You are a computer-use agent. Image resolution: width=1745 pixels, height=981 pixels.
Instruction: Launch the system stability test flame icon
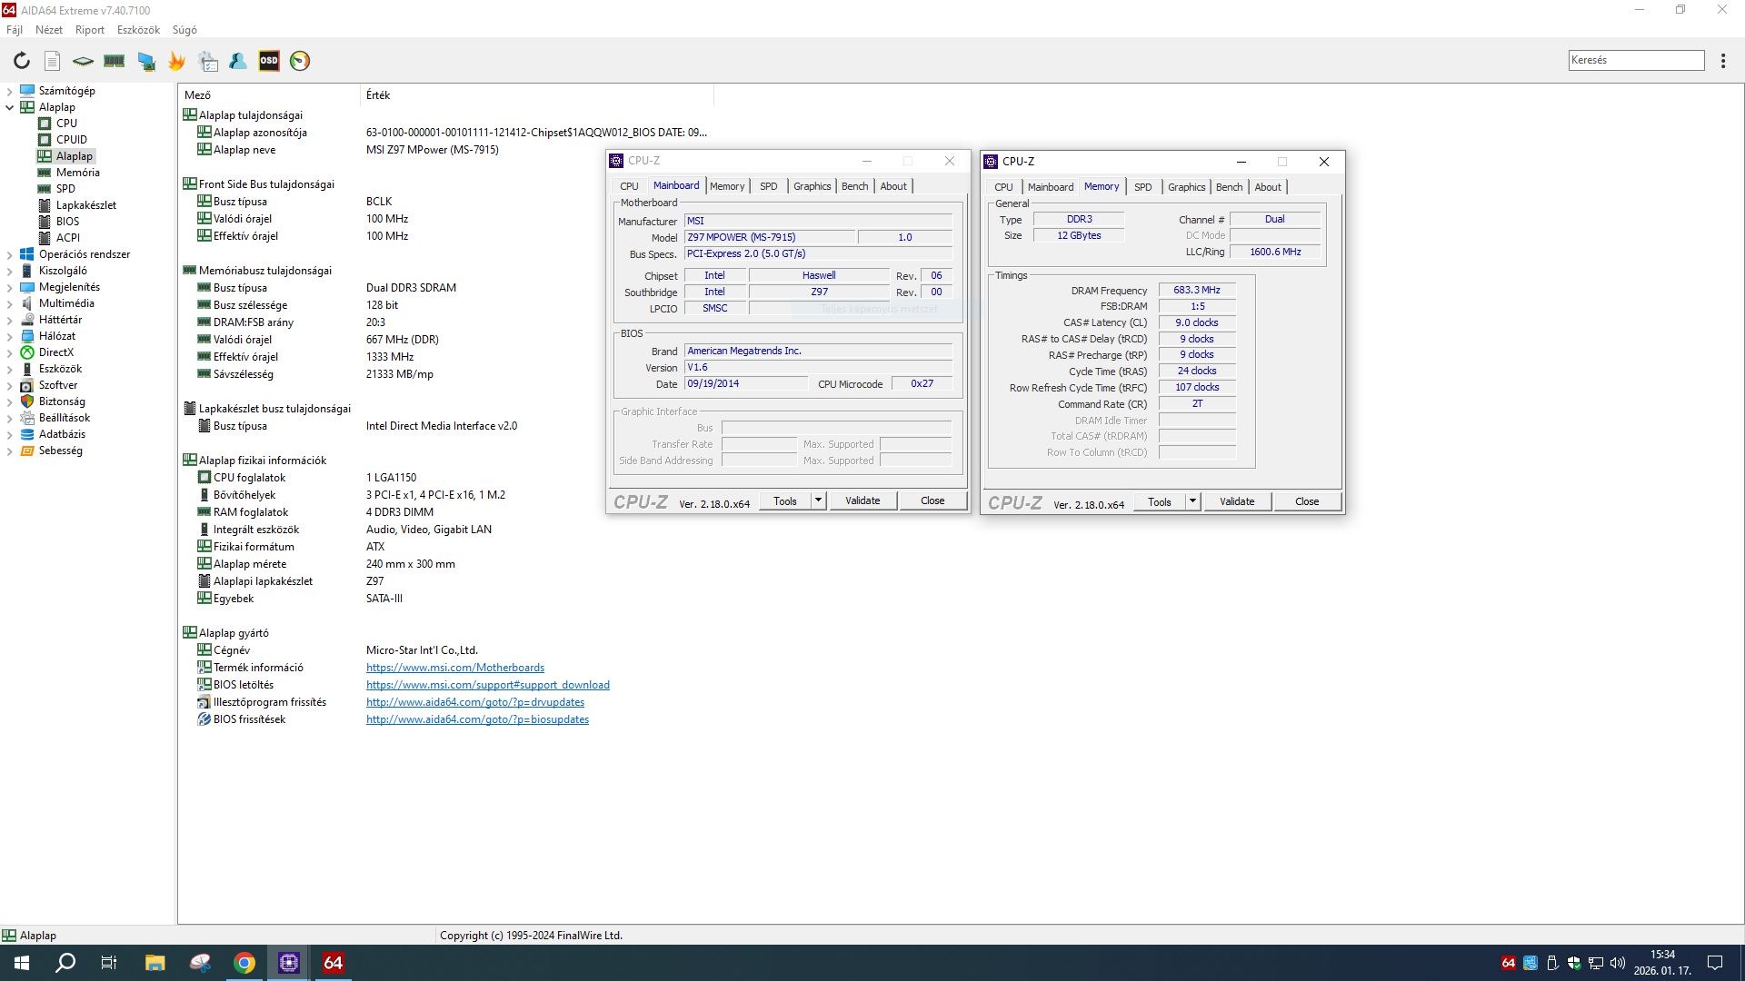[176, 61]
